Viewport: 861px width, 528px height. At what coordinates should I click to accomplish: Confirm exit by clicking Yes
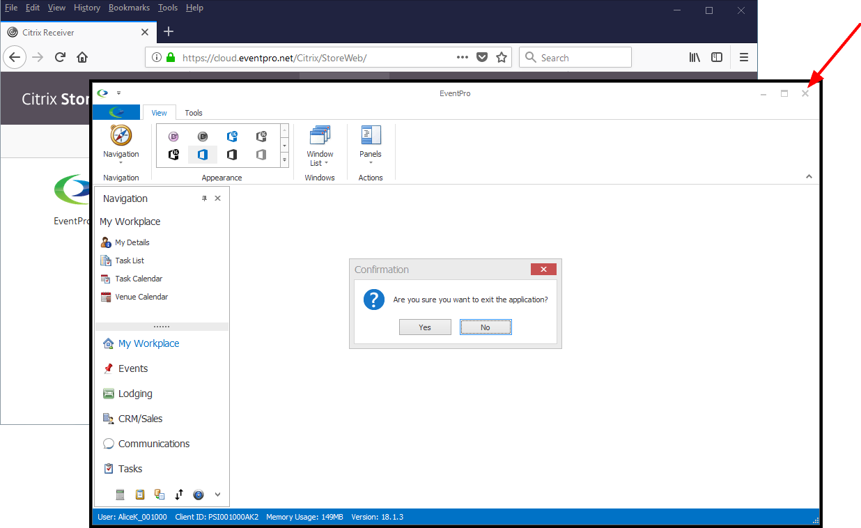425,327
